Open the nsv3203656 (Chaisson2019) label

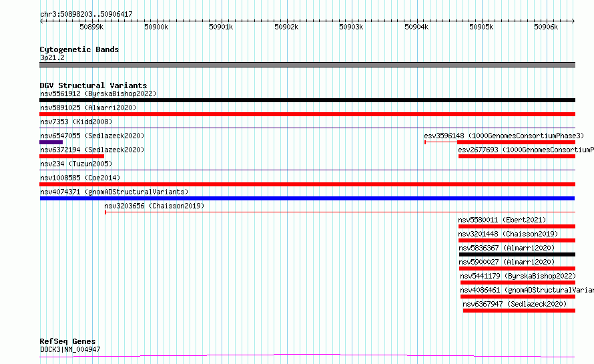click(x=154, y=206)
